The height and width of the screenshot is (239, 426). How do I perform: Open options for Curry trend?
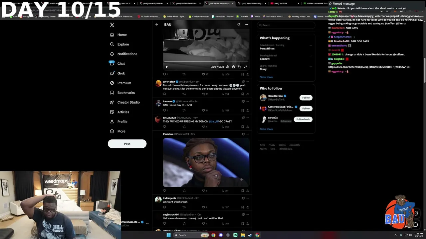[311, 66]
